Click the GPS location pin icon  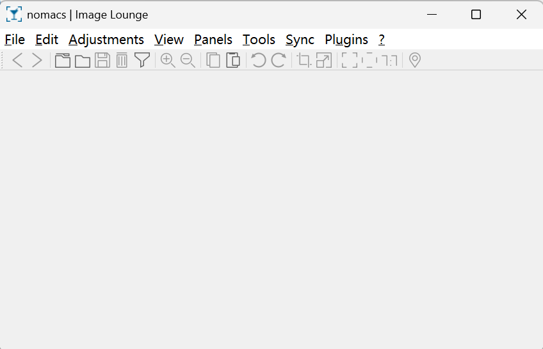point(415,60)
